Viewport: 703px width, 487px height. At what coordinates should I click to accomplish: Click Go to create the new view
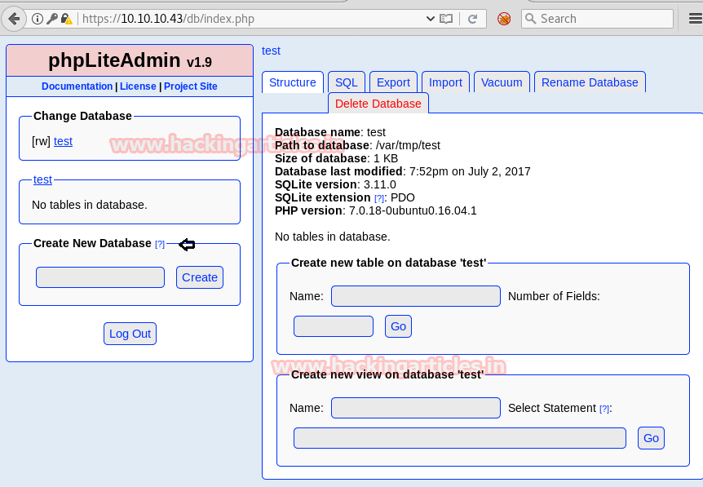tap(651, 438)
